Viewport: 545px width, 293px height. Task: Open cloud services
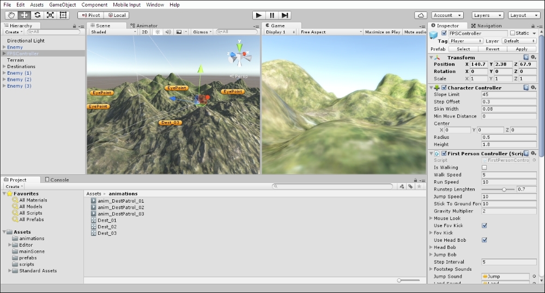click(421, 15)
